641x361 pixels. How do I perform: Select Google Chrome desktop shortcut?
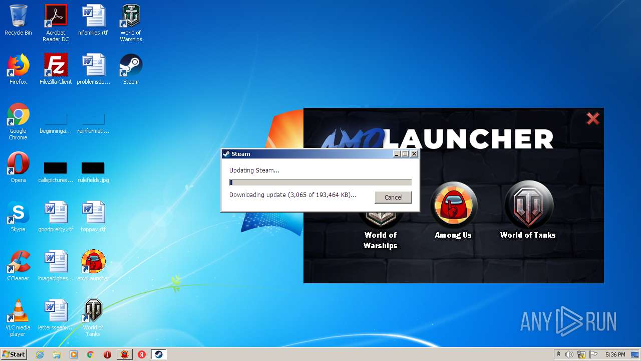(x=18, y=121)
